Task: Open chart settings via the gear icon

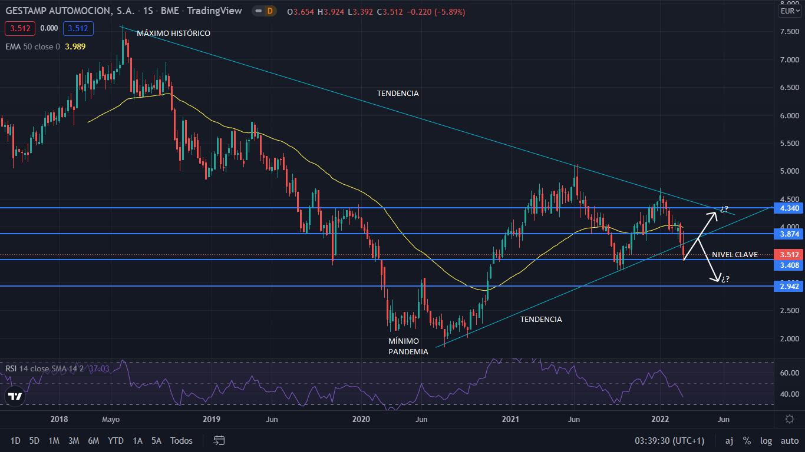Action: [x=788, y=418]
